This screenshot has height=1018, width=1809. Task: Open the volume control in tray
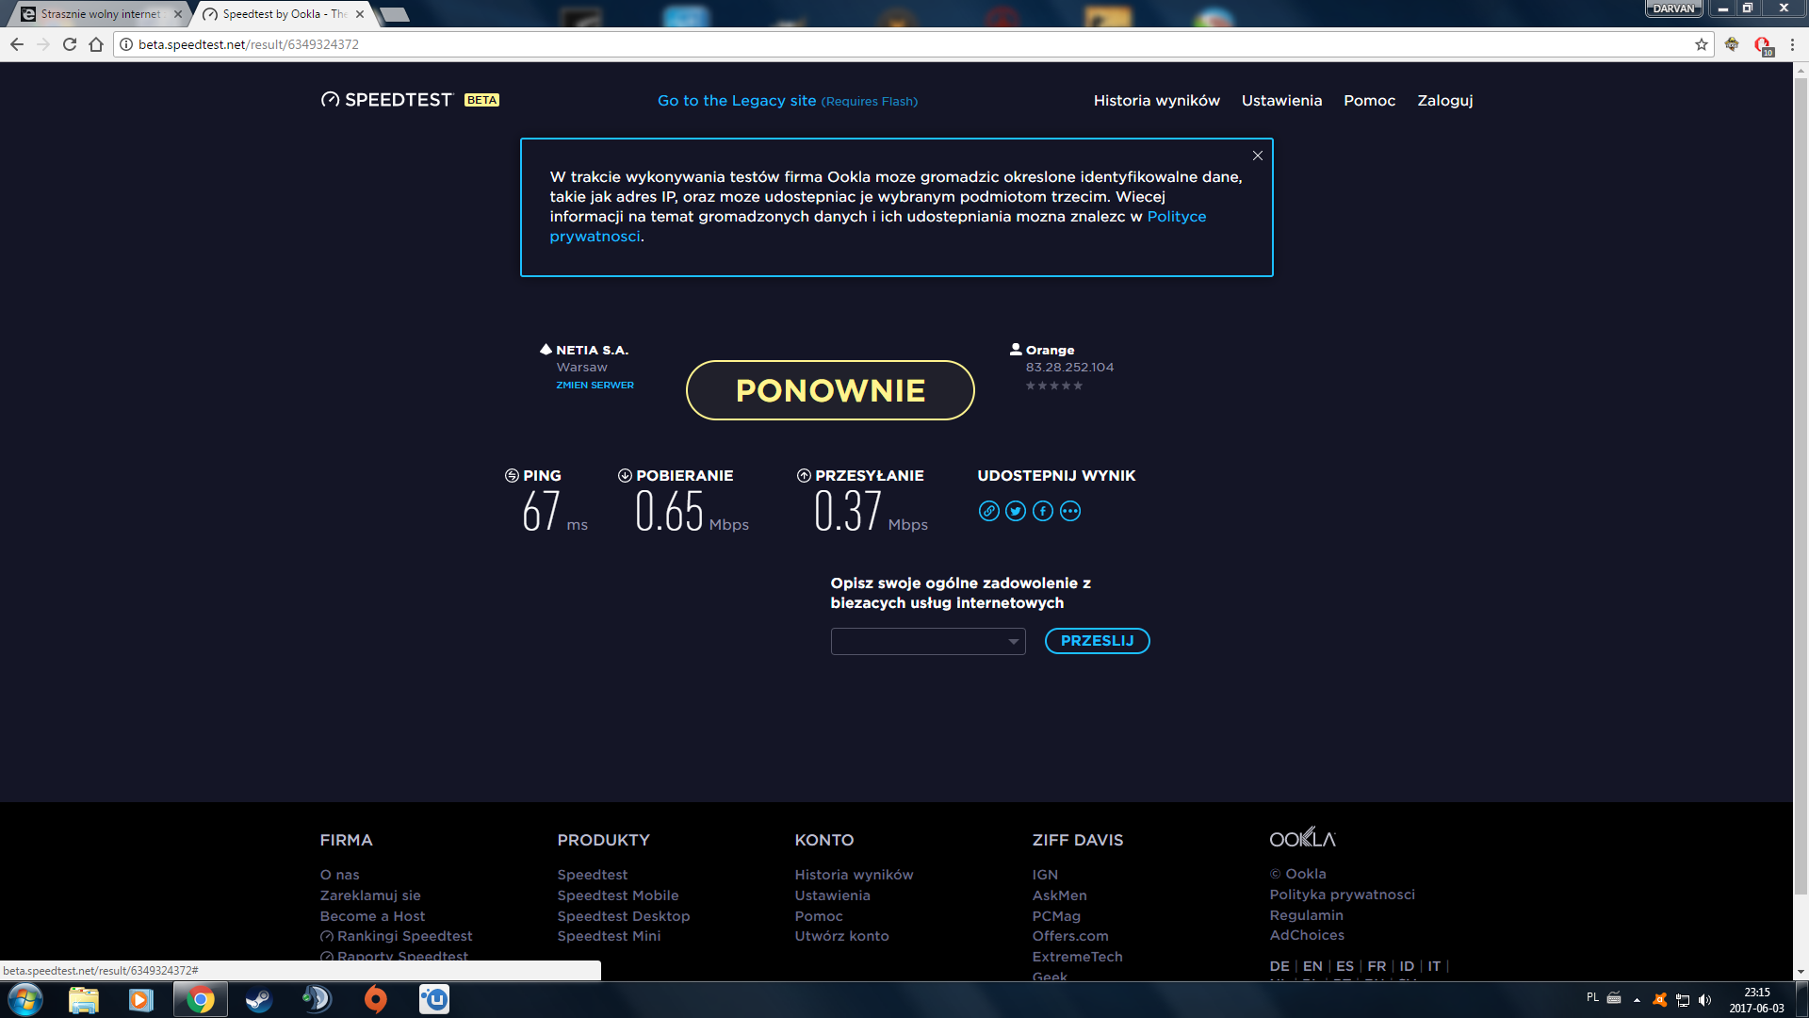point(1705,999)
